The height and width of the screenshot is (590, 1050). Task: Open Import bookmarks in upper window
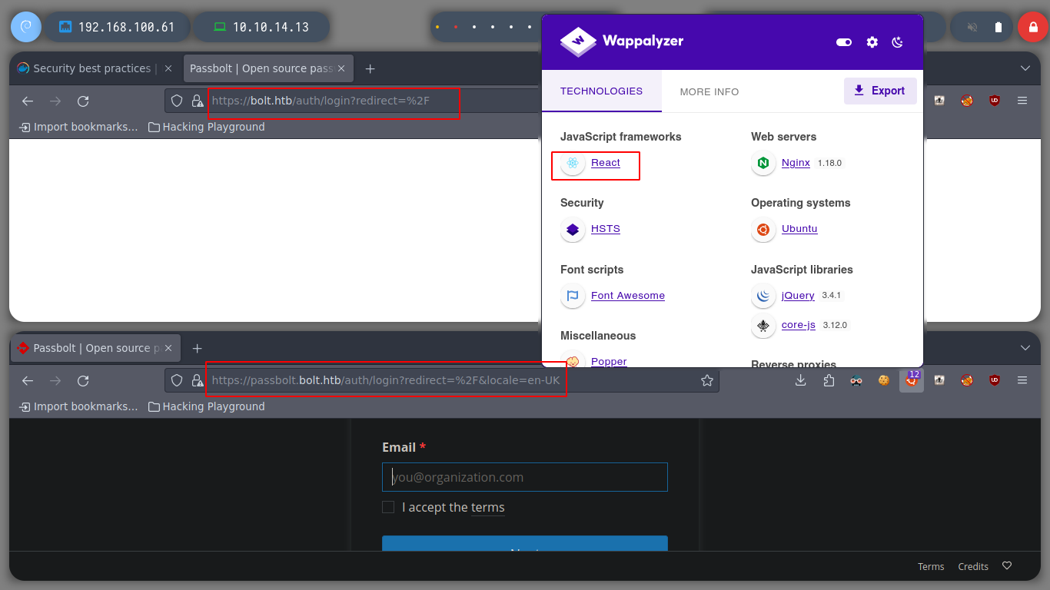click(79, 127)
